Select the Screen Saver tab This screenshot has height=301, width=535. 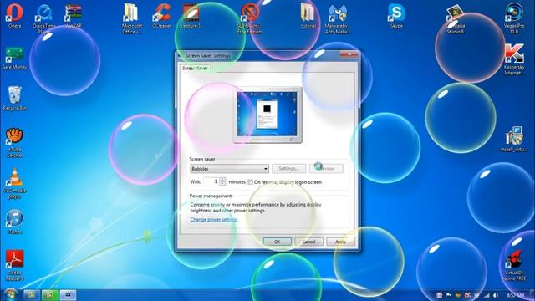click(x=195, y=69)
